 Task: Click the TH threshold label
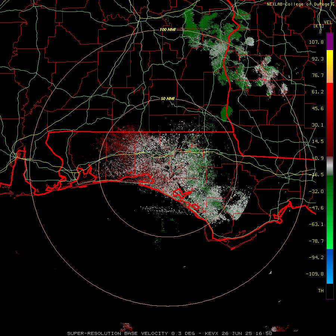tap(321, 291)
